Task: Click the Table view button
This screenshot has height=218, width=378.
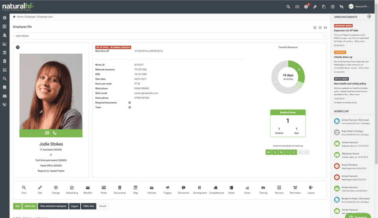Action: pos(89,206)
